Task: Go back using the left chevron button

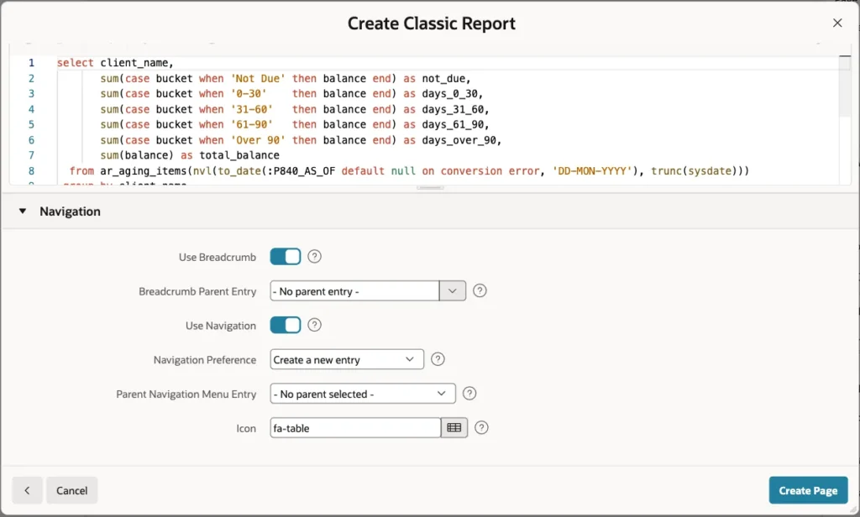Action: pyautogui.click(x=28, y=490)
